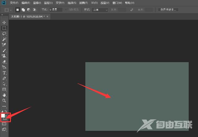Close the 未标题-1 document tab
The image size is (198, 137).
[x=47, y=16]
